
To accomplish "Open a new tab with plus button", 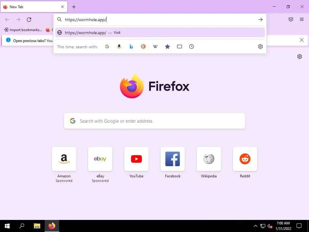I will [74, 7].
